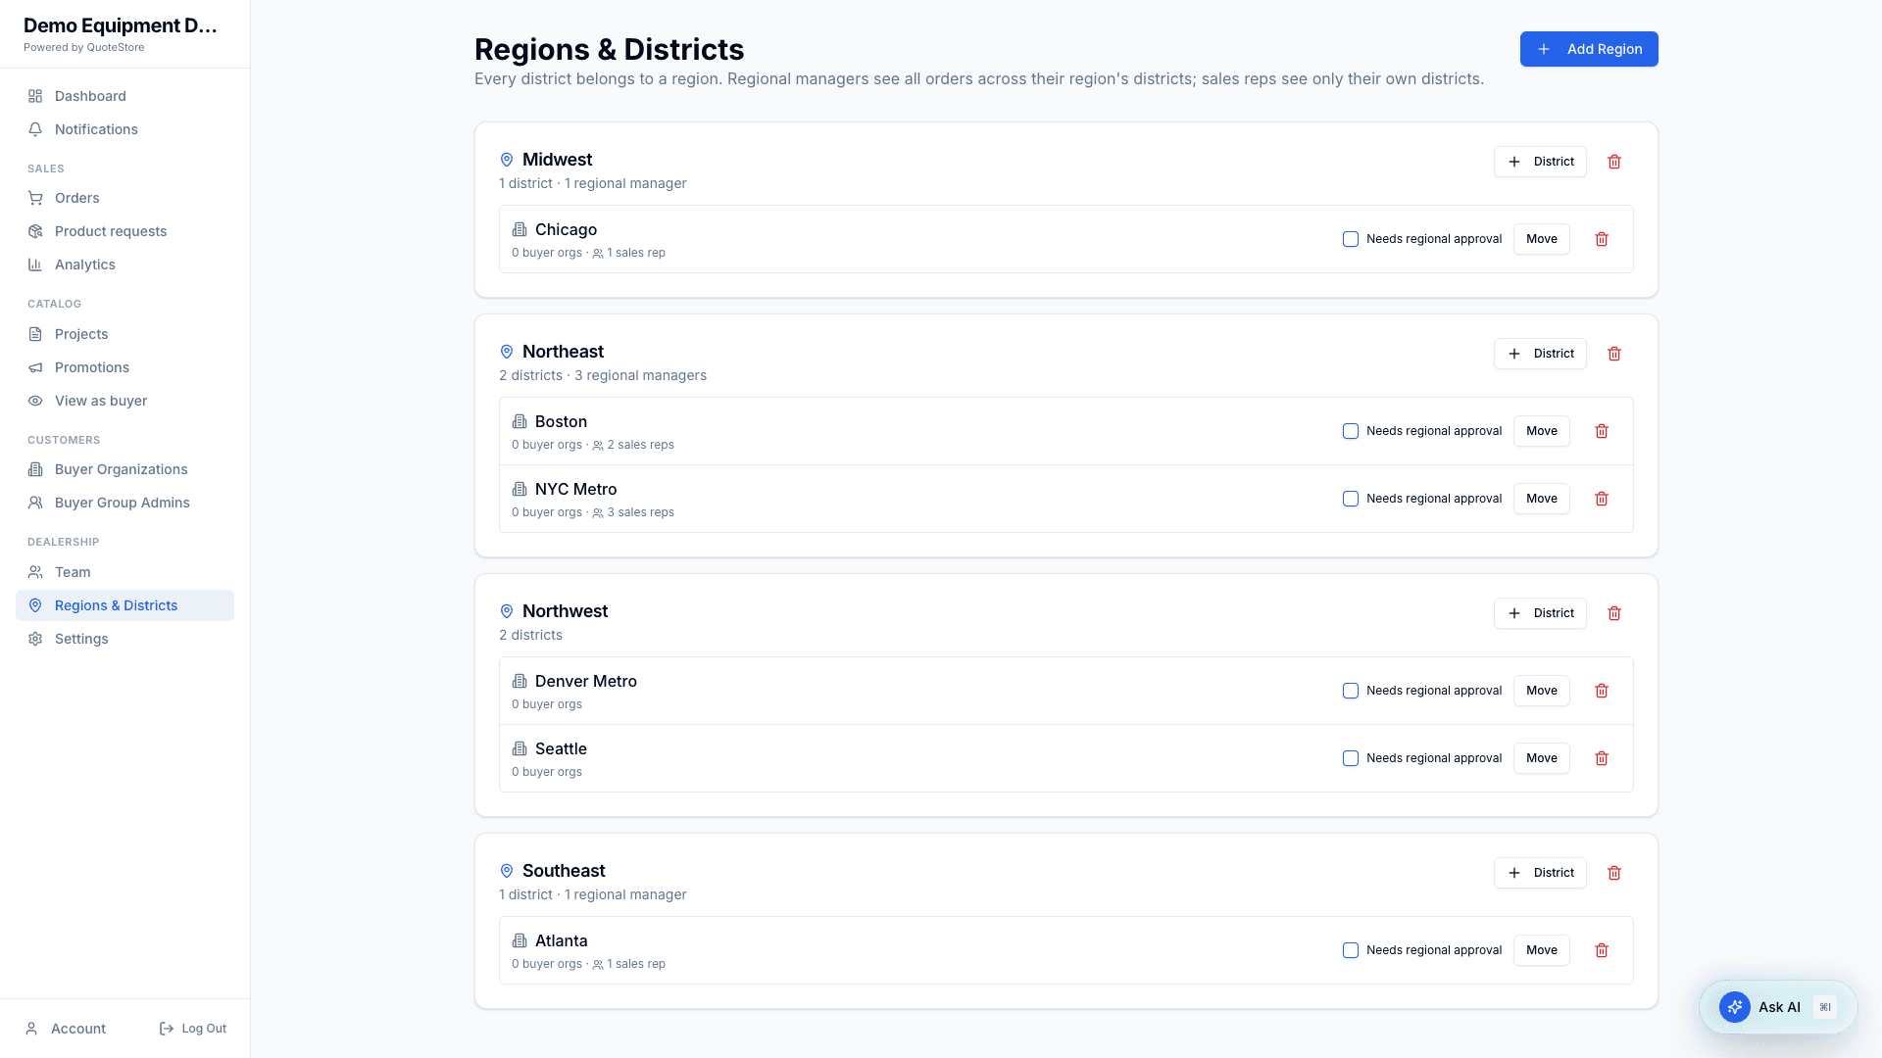Click the Southeast location pin icon
Viewport: 1882px width, 1058px height.
[x=507, y=871]
